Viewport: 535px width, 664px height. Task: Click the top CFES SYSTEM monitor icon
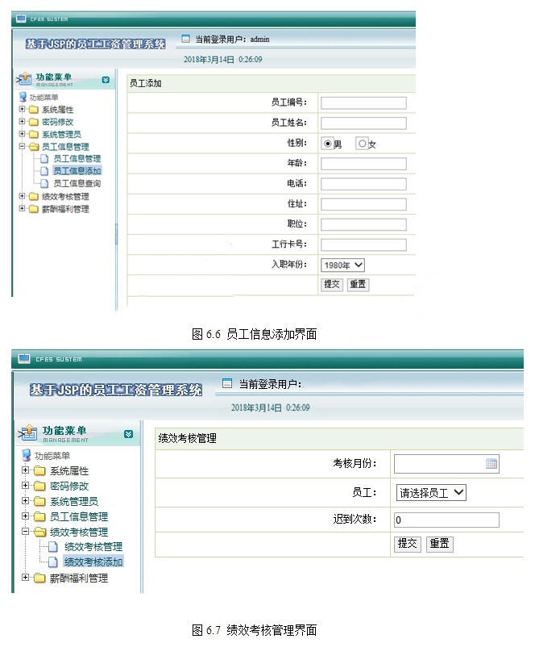click(21, 19)
